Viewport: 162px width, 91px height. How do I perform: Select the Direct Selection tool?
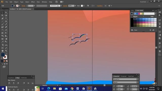click(x=6, y=13)
